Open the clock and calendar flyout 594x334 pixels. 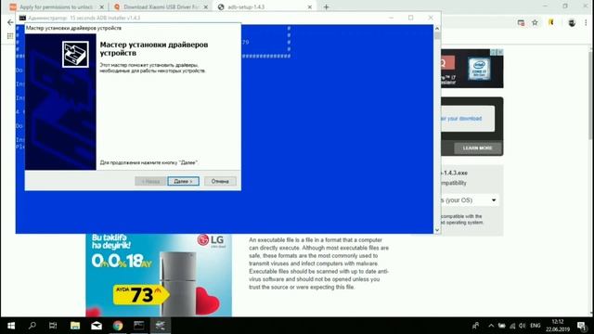tap(558, 326)
